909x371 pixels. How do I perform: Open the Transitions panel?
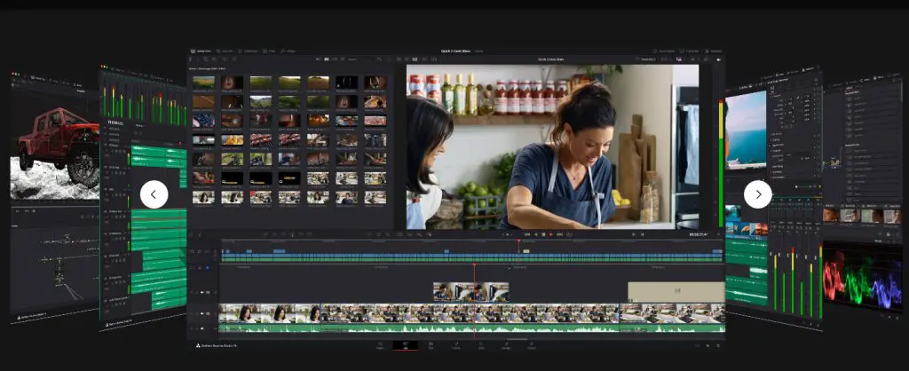tap(249, 51)
